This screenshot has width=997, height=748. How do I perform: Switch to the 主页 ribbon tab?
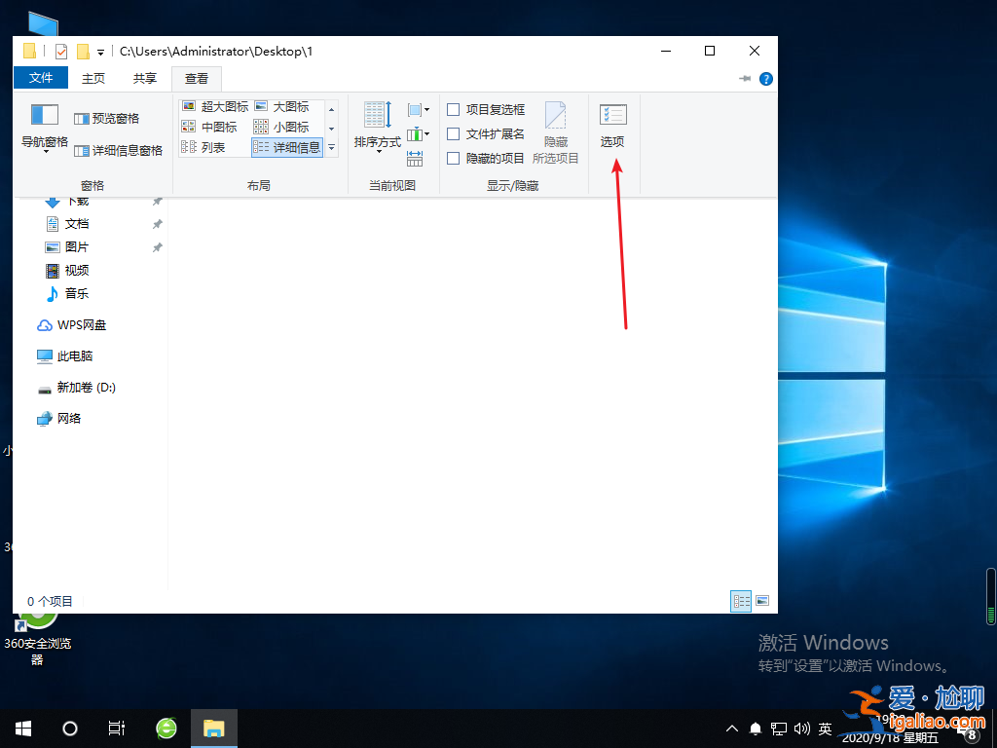pos(92,78)
